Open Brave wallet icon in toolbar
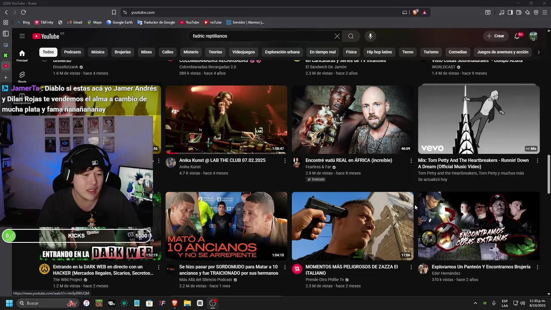This screenshot has width=551, height=310. coord(519,12)
